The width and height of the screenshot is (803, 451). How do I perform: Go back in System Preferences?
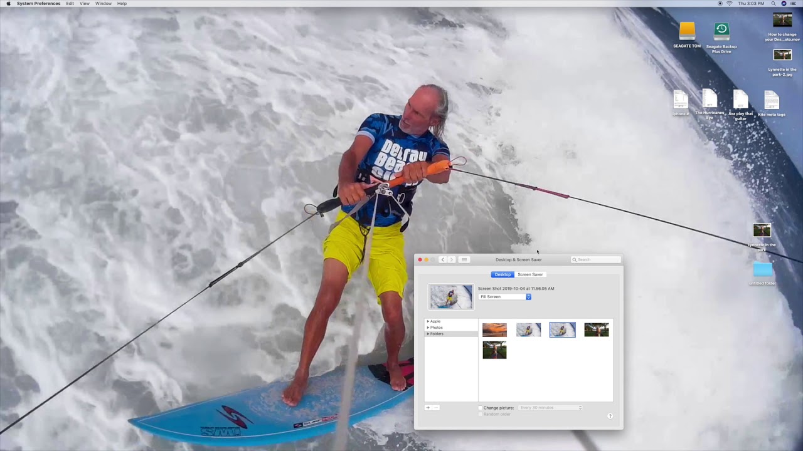tap(442, 259)
